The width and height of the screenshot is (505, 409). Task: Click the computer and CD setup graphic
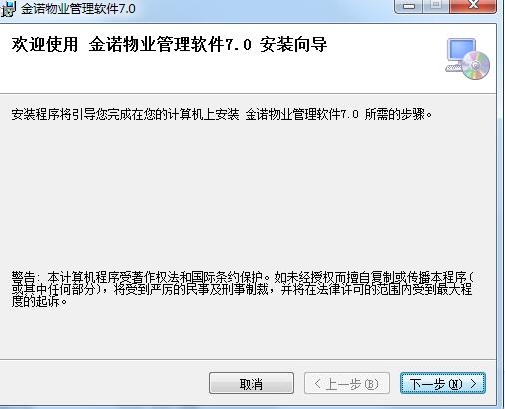[x=467, y=59]
